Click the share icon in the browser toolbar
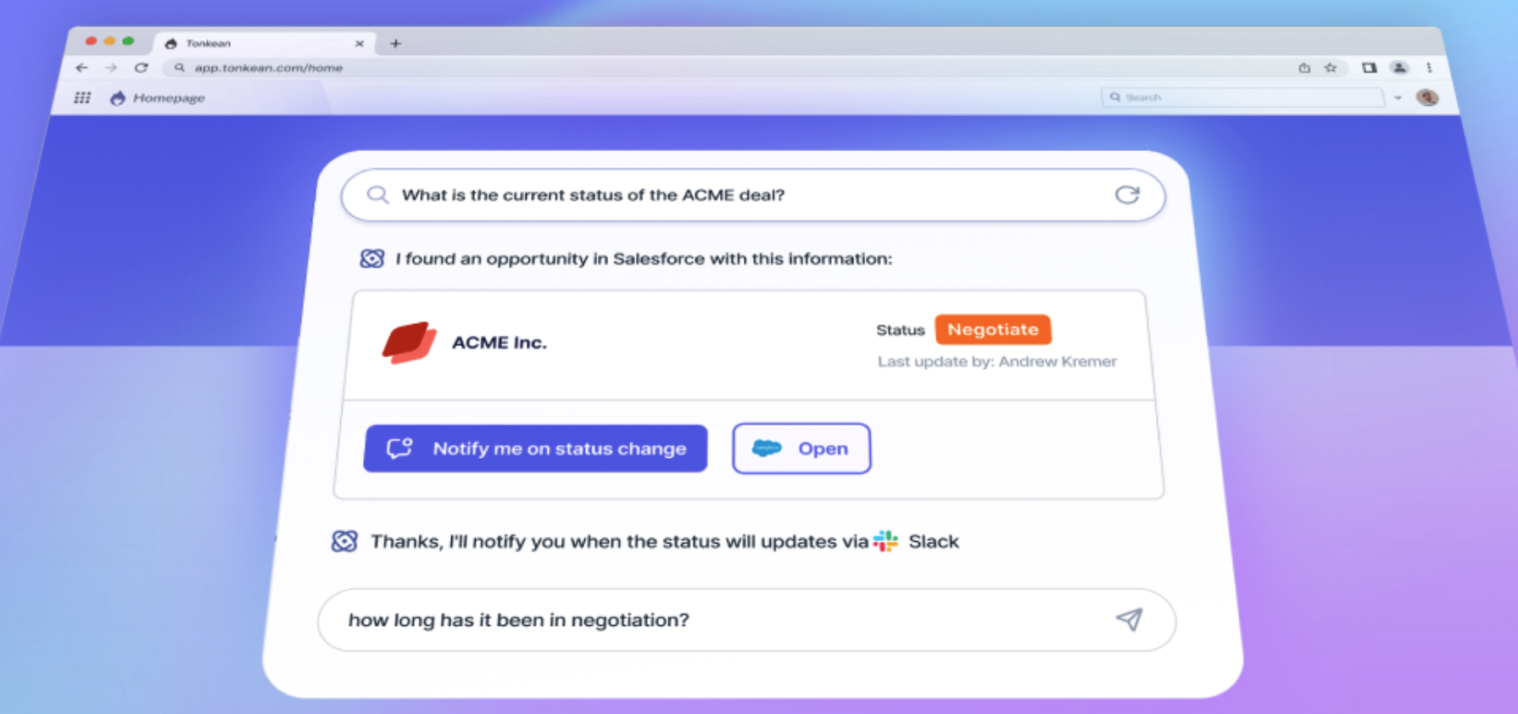 tap(1303, 68)
